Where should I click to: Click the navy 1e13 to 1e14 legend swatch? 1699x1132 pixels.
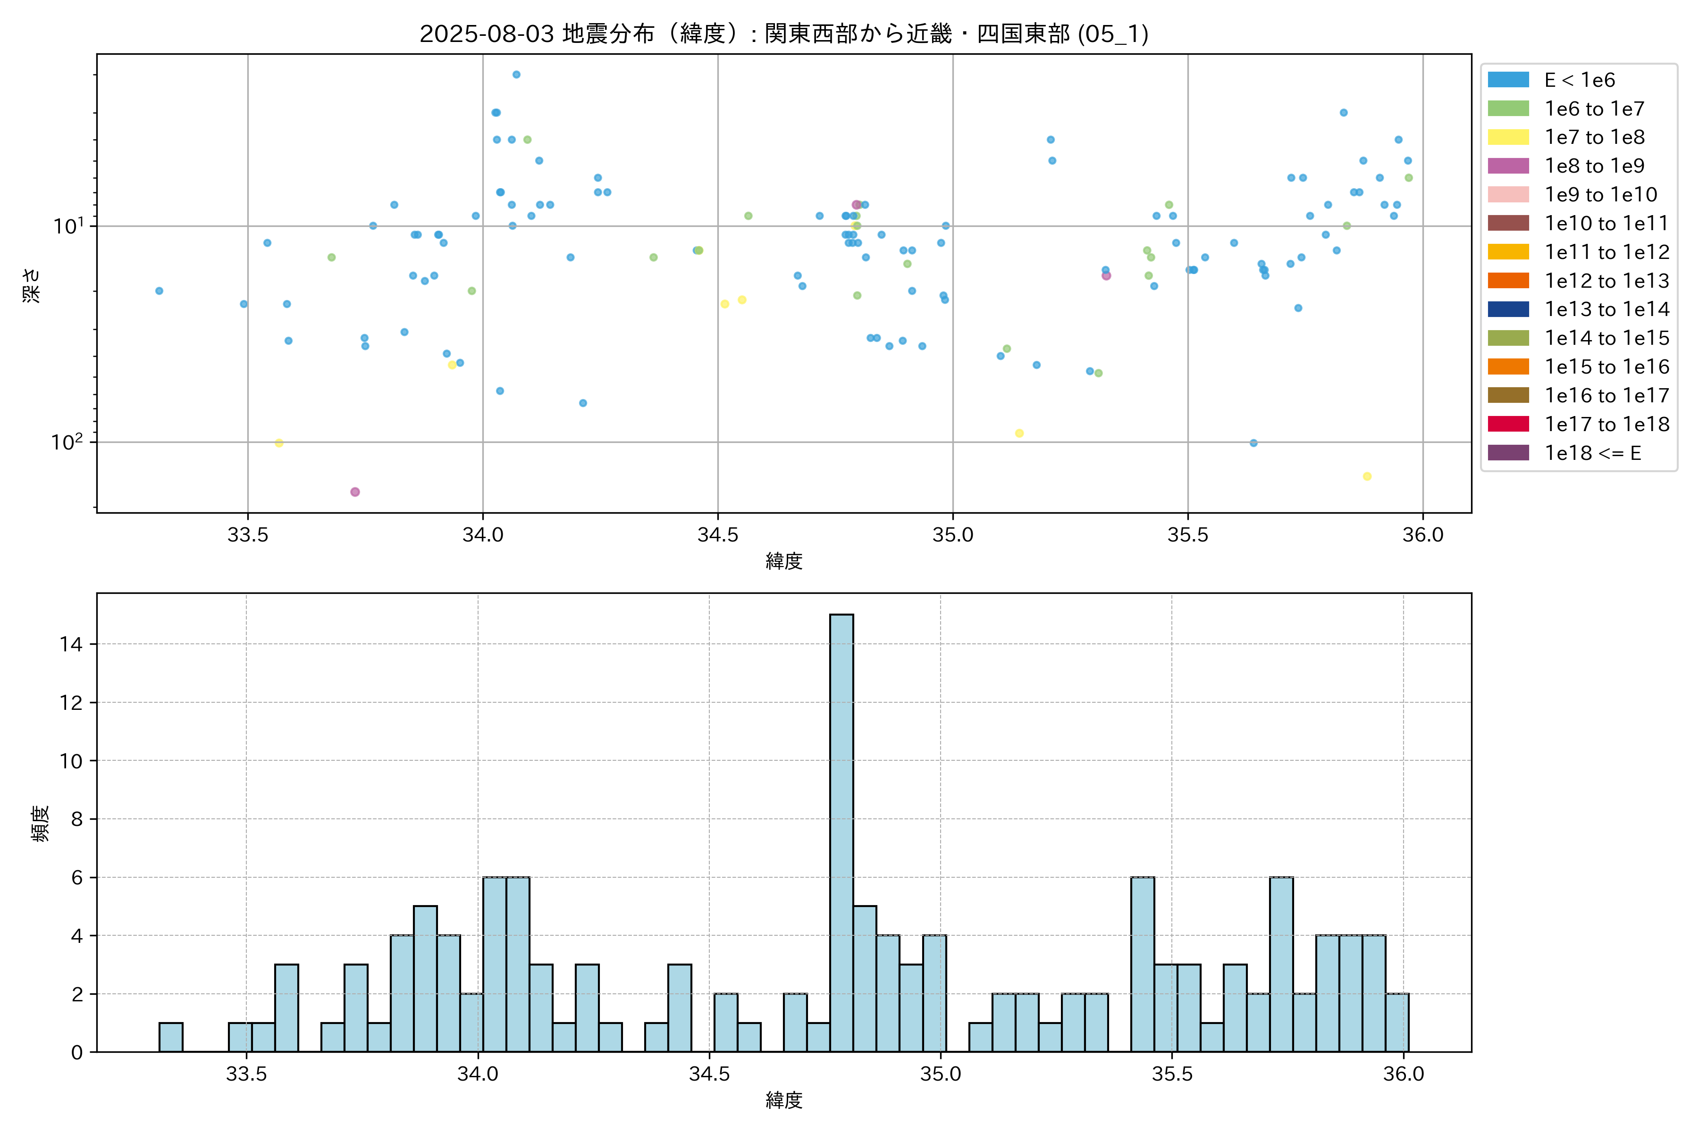click(x=1508, y=309)
